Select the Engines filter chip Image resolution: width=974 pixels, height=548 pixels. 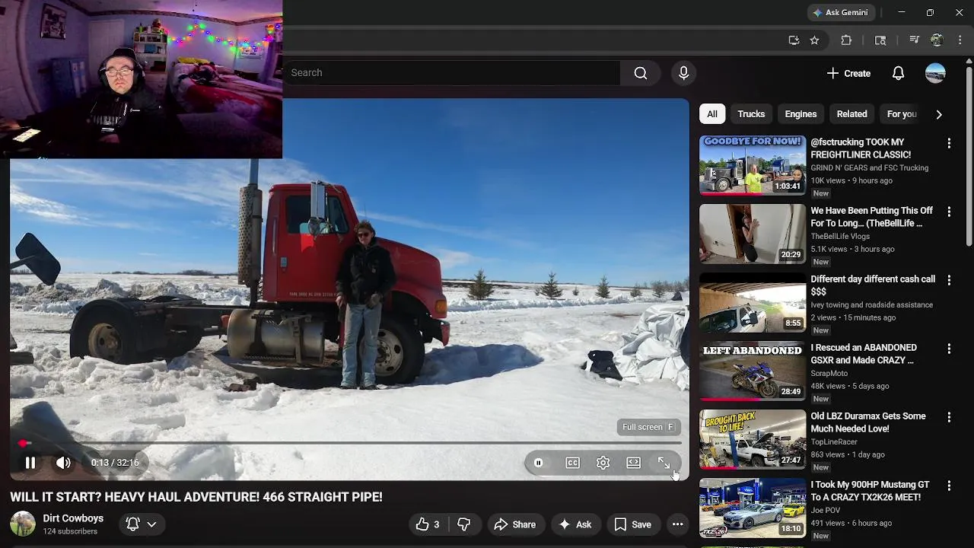(x=801, y=114)
